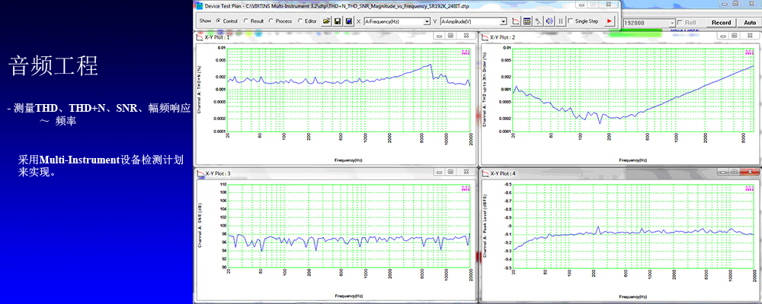Click the pink MI marker in Plot 1
762x304 pixels.
pos(465,52)
